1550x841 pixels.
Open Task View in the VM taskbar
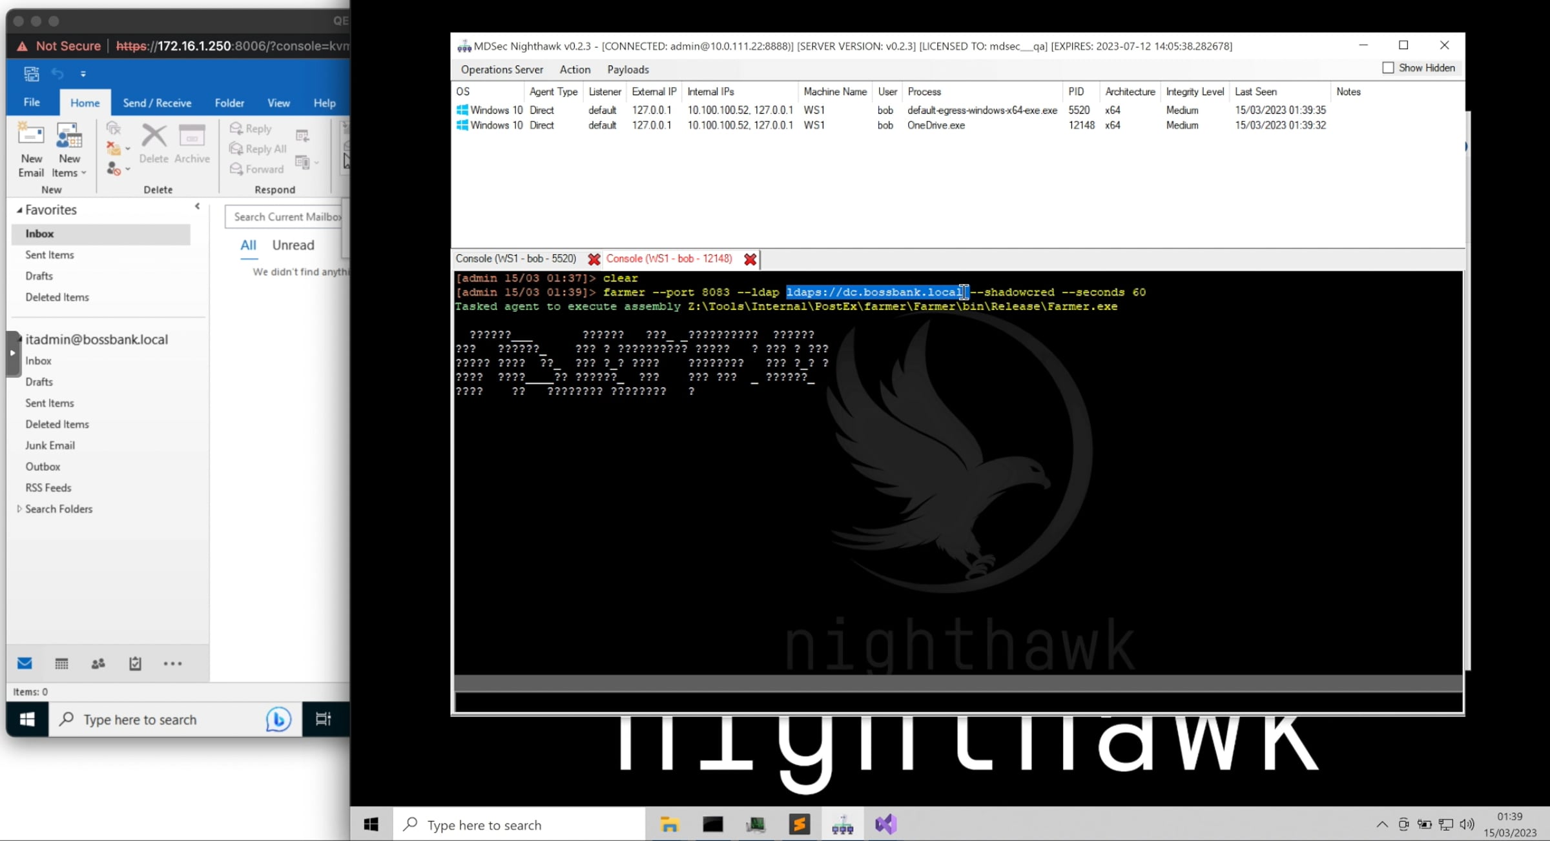click(323, 719)
